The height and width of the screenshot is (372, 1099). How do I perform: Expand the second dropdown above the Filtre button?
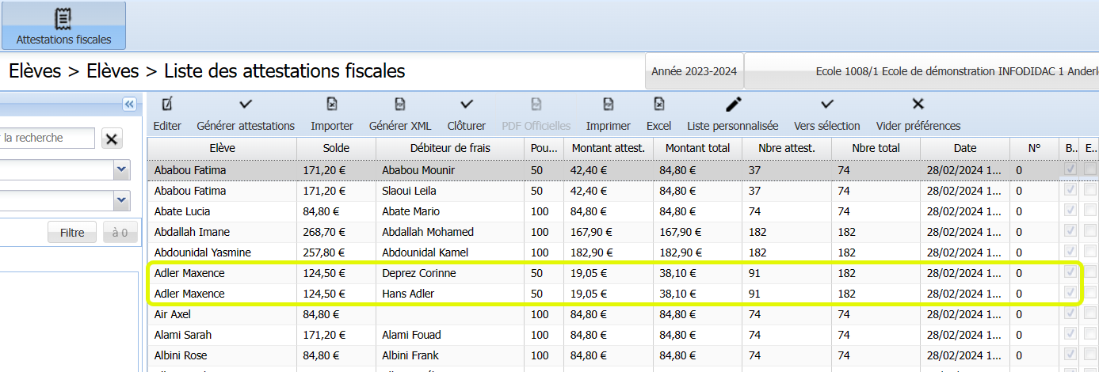[x=121, y=201]
